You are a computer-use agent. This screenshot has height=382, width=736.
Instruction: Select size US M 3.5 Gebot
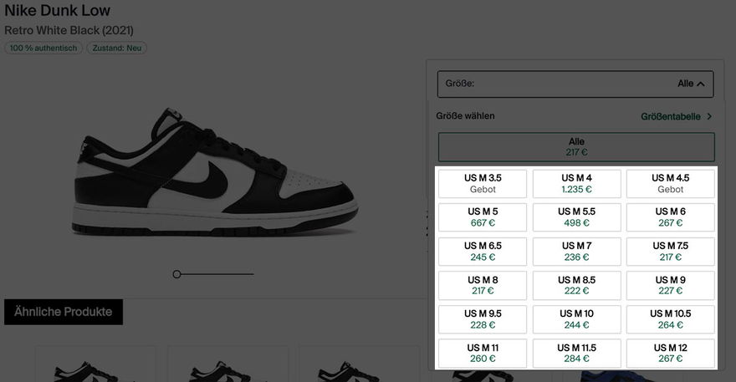pyautogui.click(x=483, y=184)
